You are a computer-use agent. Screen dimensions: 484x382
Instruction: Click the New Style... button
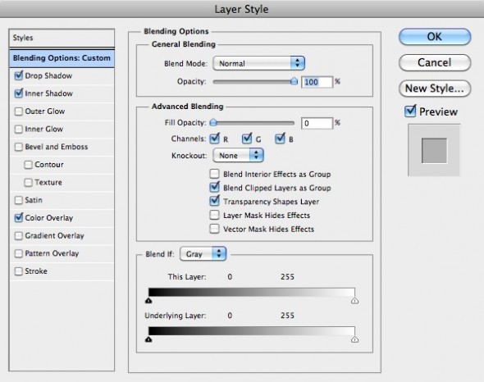tap(435, 89)
